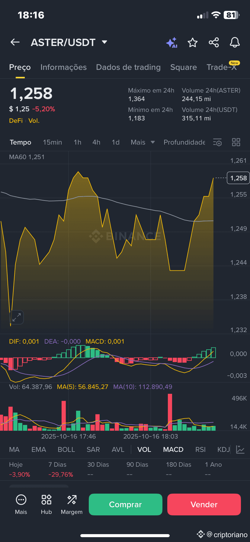Select the EMA indicator
The height and width of the screenshot is (542, 250).
tap(39, 449)
